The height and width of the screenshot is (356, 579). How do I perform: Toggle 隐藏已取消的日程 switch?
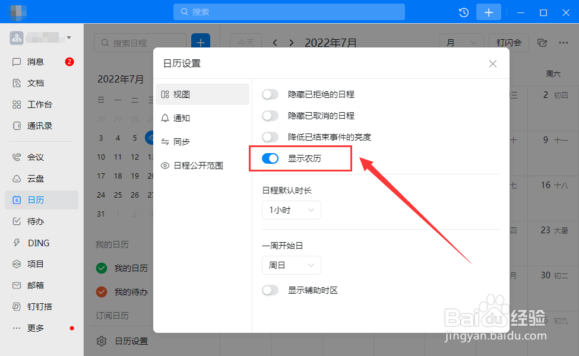point(270,116)
